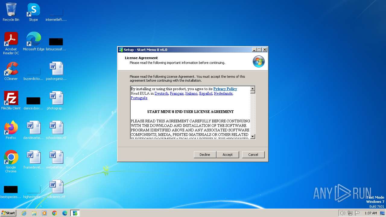Select the dancexbox desktop file
This screenshot has width=386, height=217.
click(33, 102)
